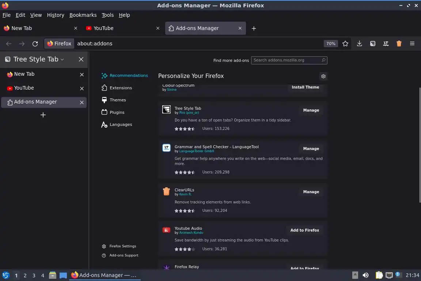Add a new tab in Tree Style Tab sidebar

click(x=43, y=115)
